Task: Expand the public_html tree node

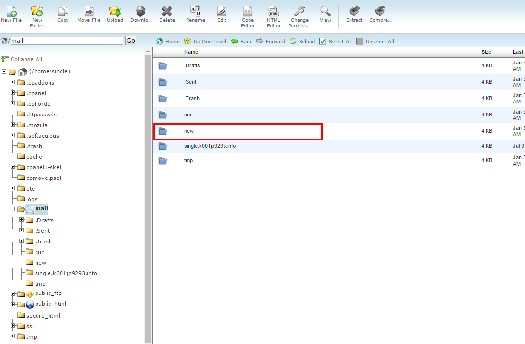Action: click(13, 304)
